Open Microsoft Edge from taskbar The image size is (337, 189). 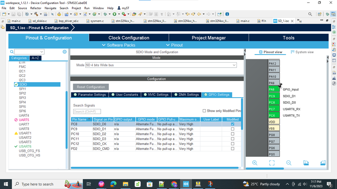113,184
